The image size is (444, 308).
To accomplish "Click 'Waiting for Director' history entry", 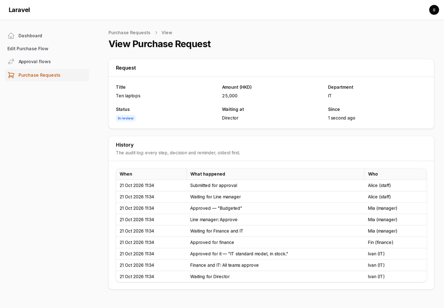I will [x=210, y=277].
